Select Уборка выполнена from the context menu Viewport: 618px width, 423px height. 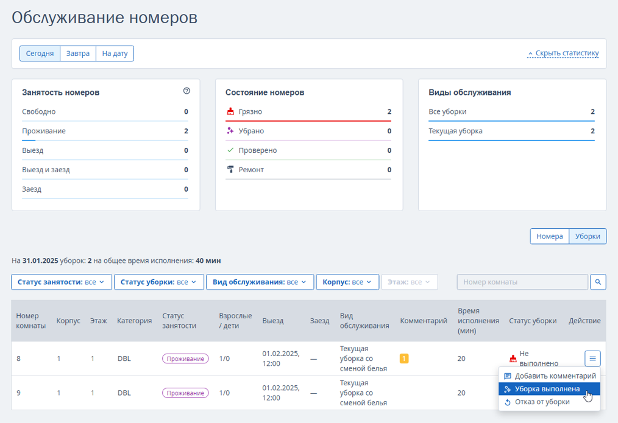[547, 389]
